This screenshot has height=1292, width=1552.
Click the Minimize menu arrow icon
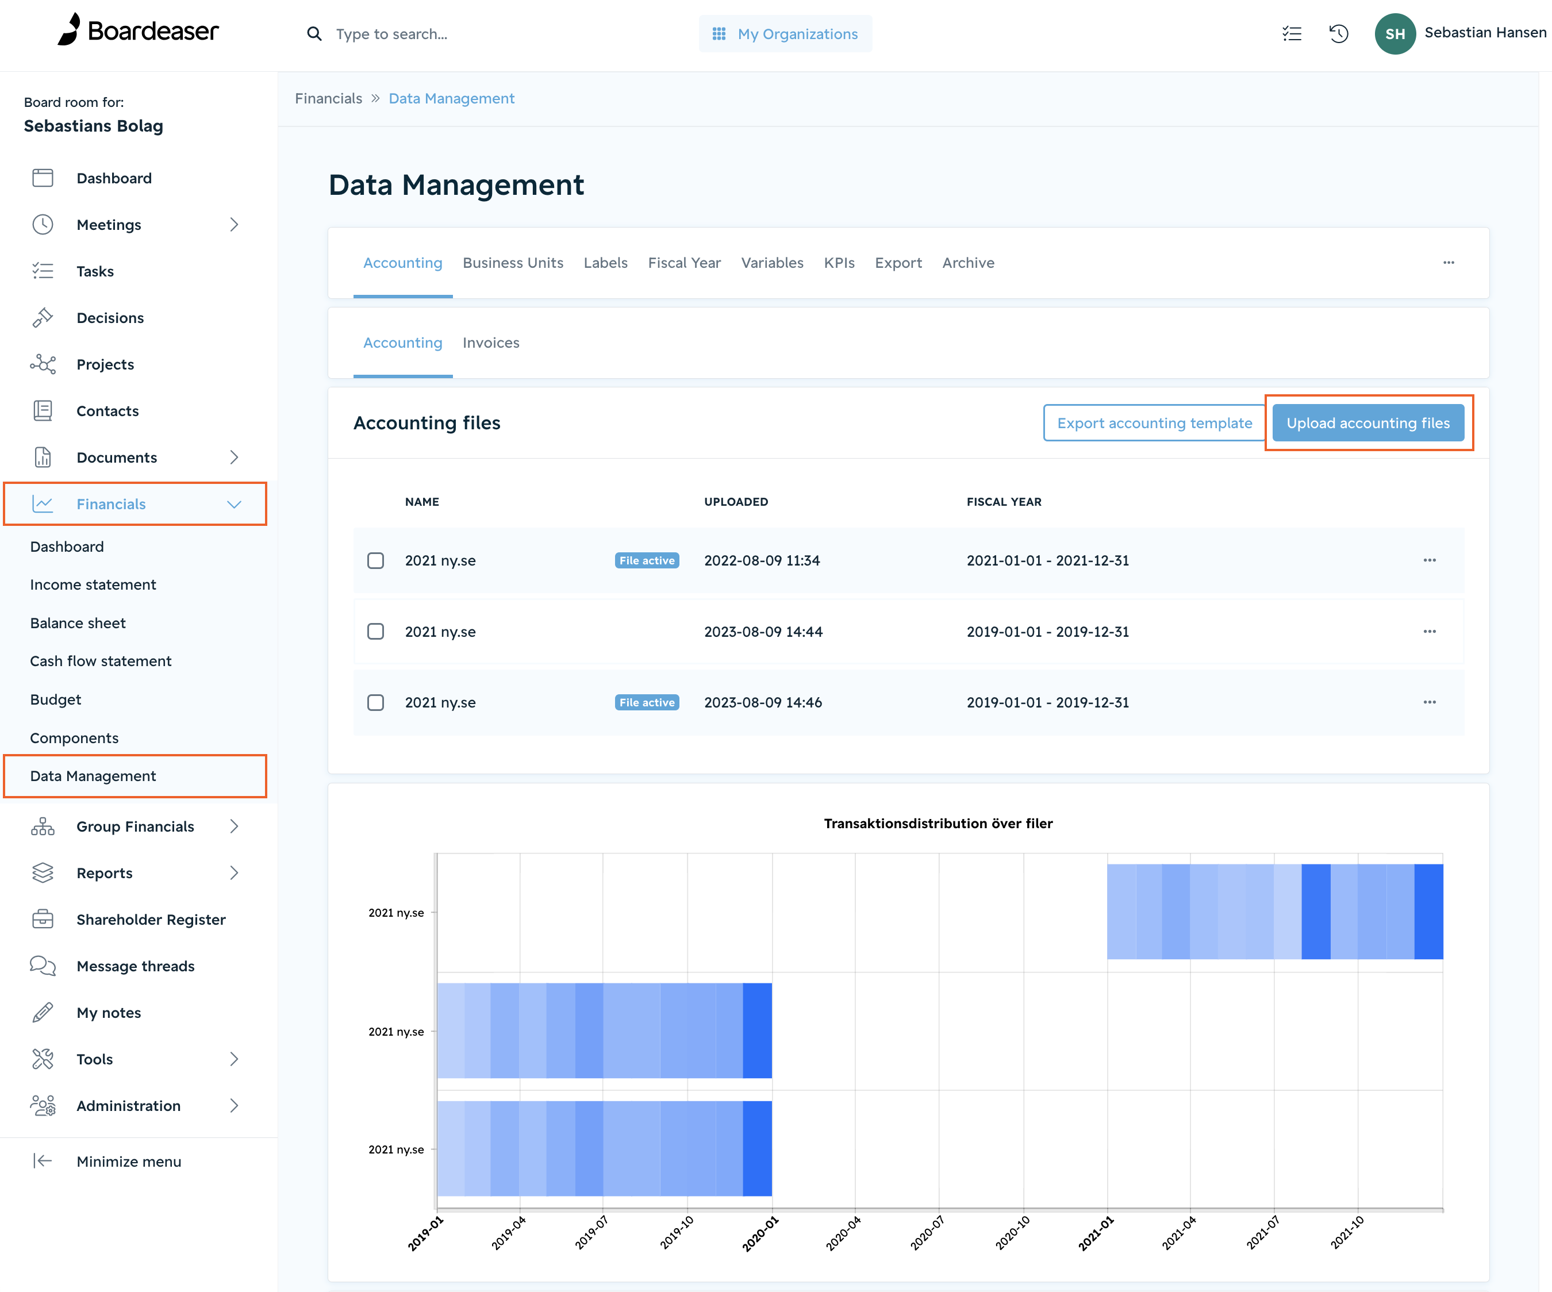click(x=43, y=1161)
